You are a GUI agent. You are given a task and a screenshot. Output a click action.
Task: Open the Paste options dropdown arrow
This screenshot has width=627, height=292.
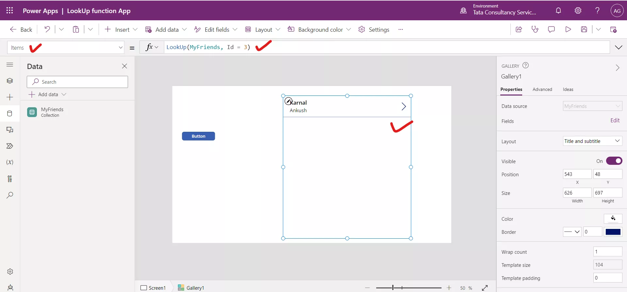tap(90, 29)
